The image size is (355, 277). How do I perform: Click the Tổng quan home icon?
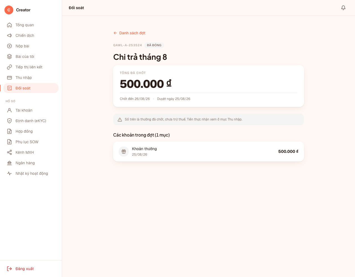tap(9, 25)
